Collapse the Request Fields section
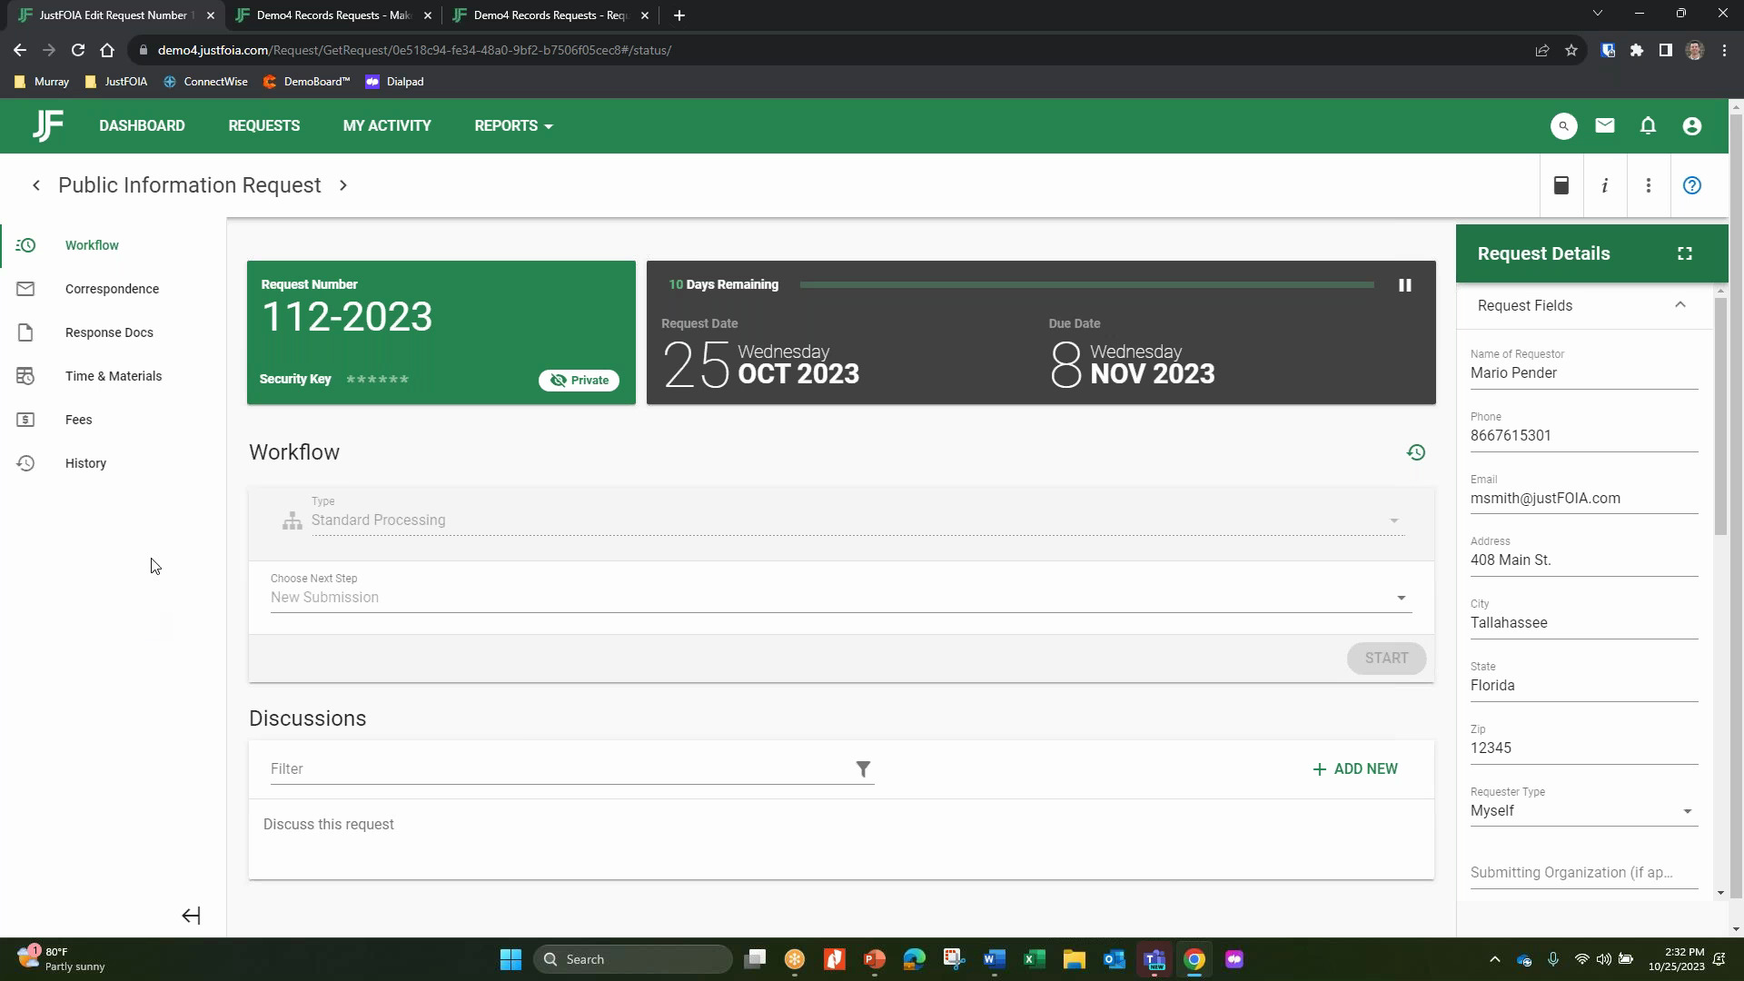This screenshot has width=1744, height=981. (x=1680, y=305)
